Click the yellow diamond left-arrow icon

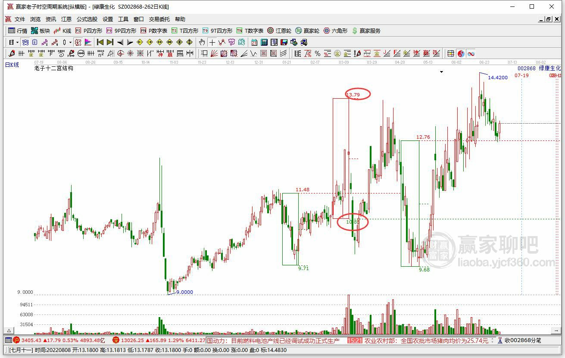140,42
